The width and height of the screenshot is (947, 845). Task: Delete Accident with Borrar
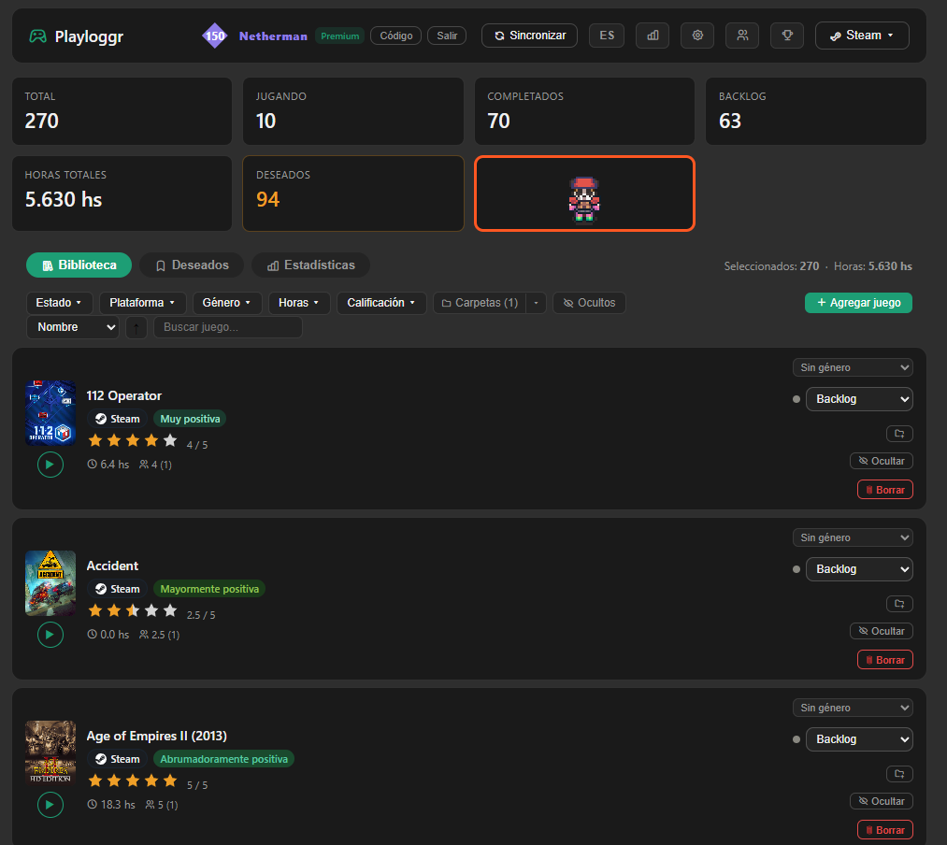(x=884, y=660)
